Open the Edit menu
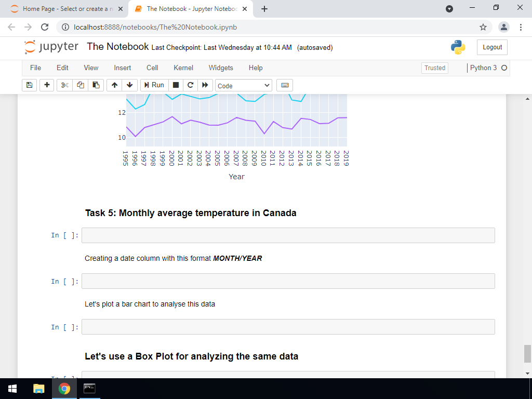 pyautogui.click(x=62, y=68)
